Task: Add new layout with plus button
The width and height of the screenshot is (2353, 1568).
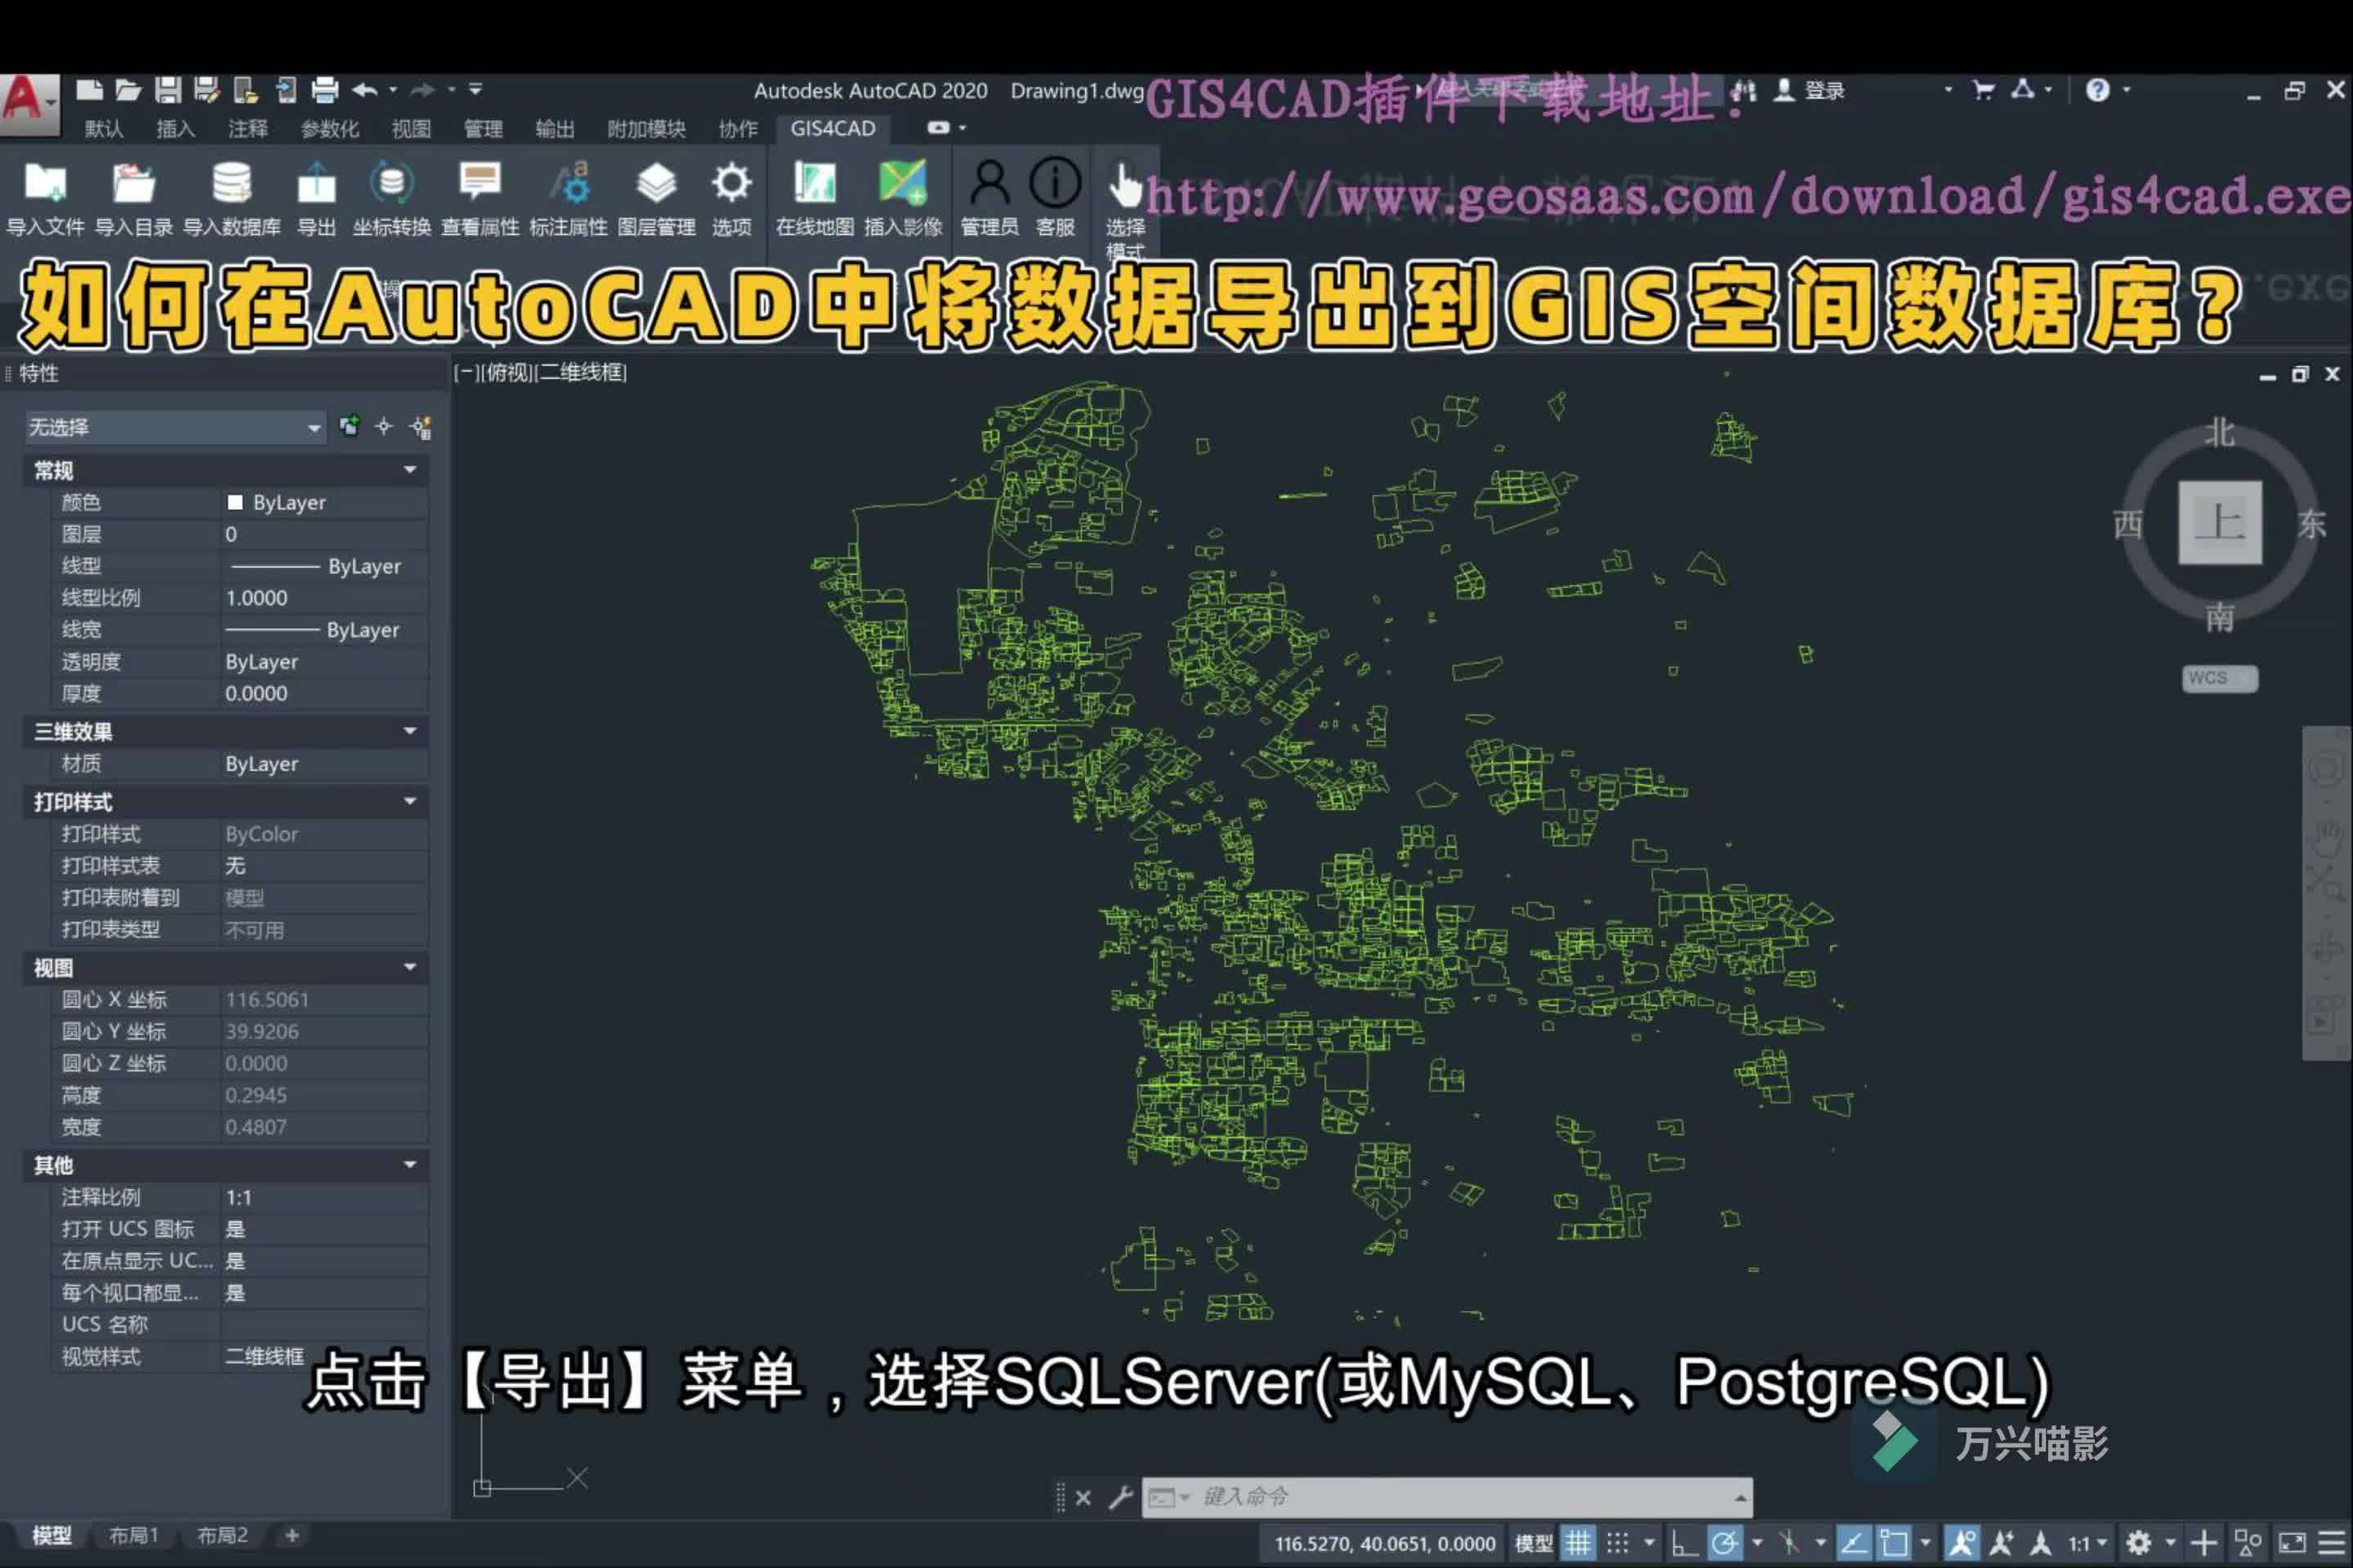Action: coord(292,1535)
